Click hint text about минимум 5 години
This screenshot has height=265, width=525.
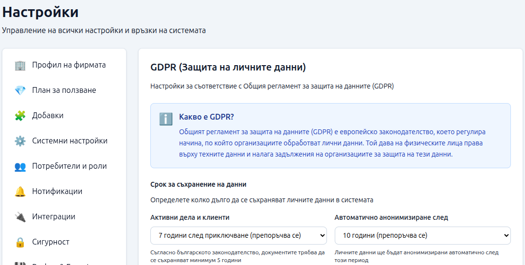[237, 256]
